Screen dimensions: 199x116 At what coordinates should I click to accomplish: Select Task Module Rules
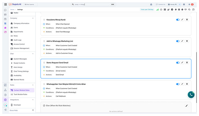pos(20,94)
